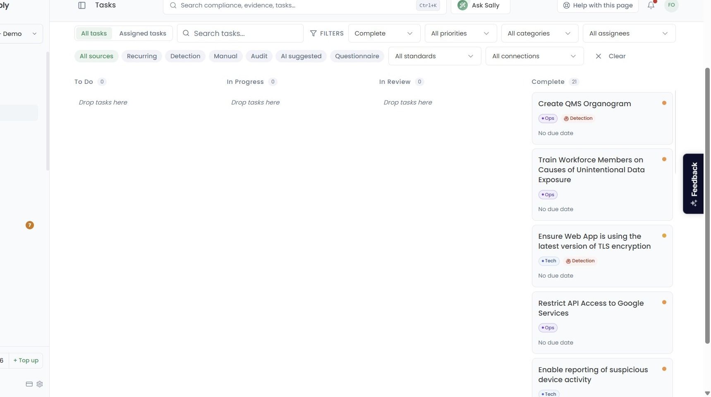Toggle the Detection source chip

tap(185, 56)
